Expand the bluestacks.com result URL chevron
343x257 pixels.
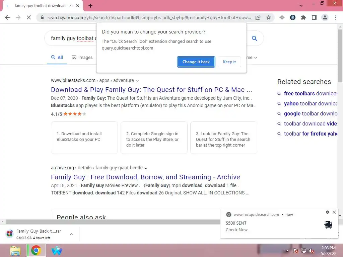137,81
